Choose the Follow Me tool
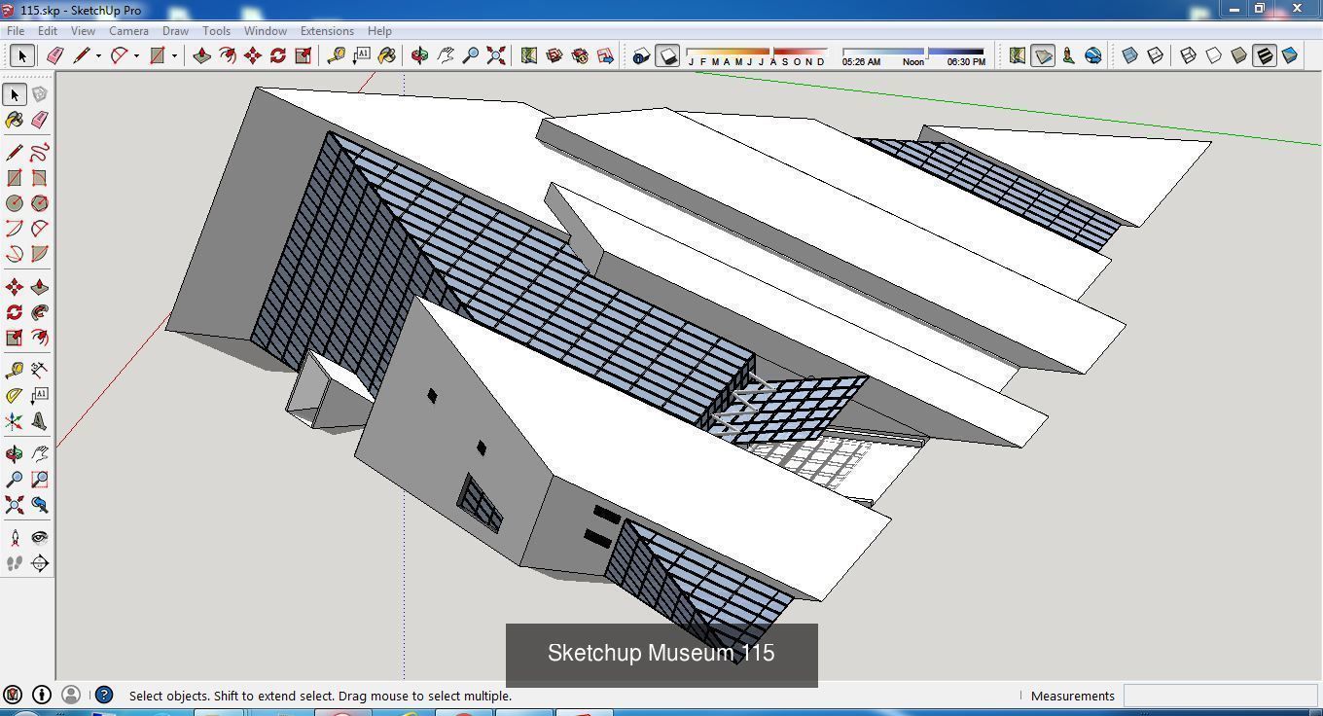 click(40, 312)
